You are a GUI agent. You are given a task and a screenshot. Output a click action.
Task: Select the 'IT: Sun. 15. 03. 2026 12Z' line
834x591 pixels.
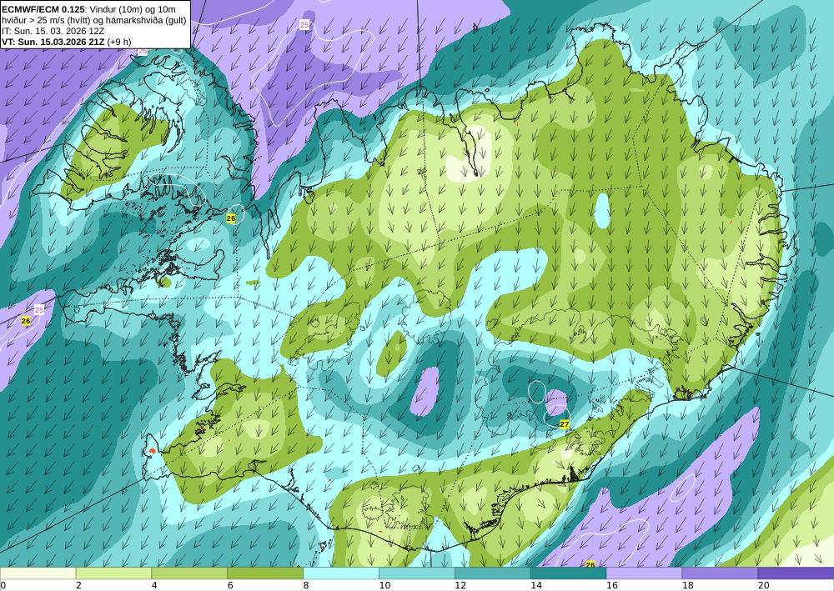pos(53,31)
